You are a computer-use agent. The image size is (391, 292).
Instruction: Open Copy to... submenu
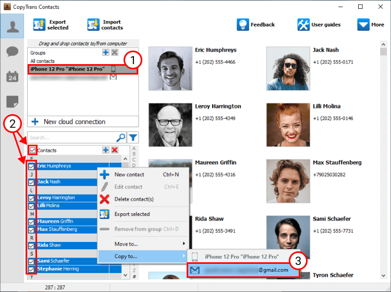coord(142,257)
